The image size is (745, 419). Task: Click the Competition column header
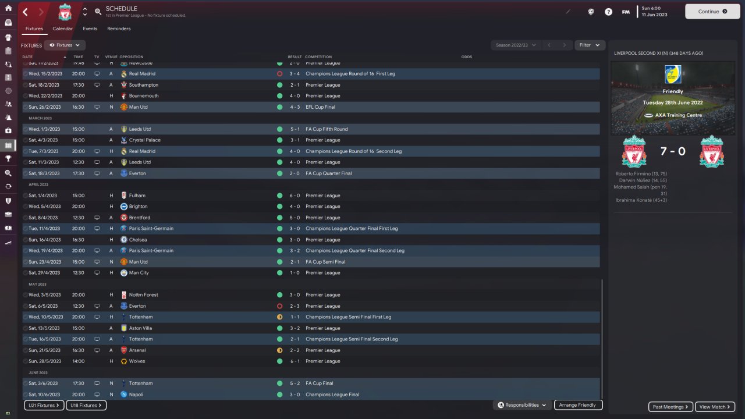[318, 57]
